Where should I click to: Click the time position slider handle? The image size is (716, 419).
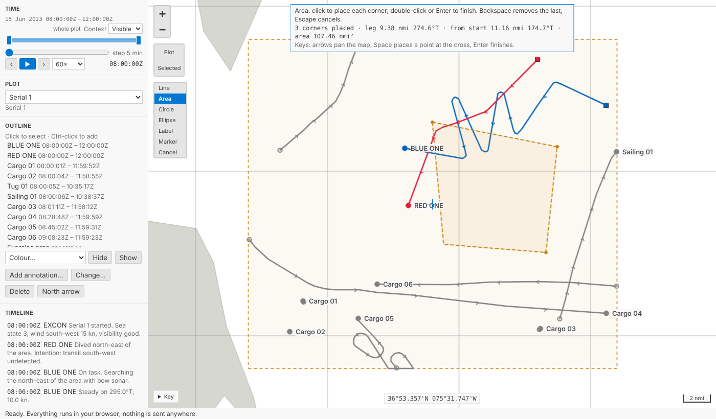(x=9, y=53)
